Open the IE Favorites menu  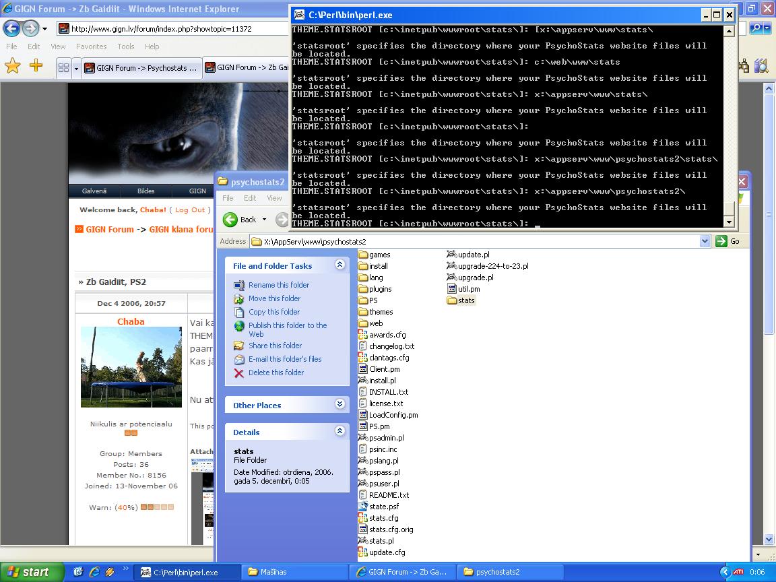(x=91, y=46)
